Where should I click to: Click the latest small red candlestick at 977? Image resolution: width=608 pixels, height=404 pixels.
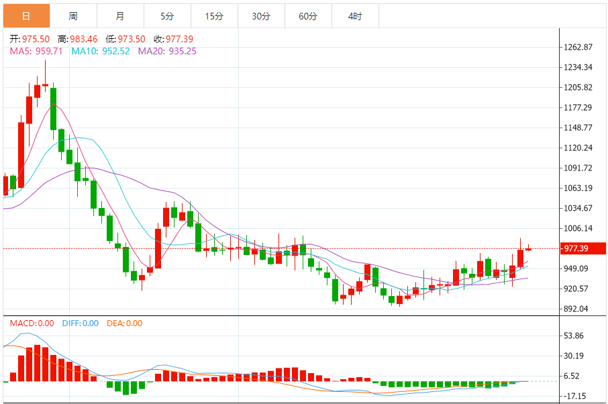[529, 248]
